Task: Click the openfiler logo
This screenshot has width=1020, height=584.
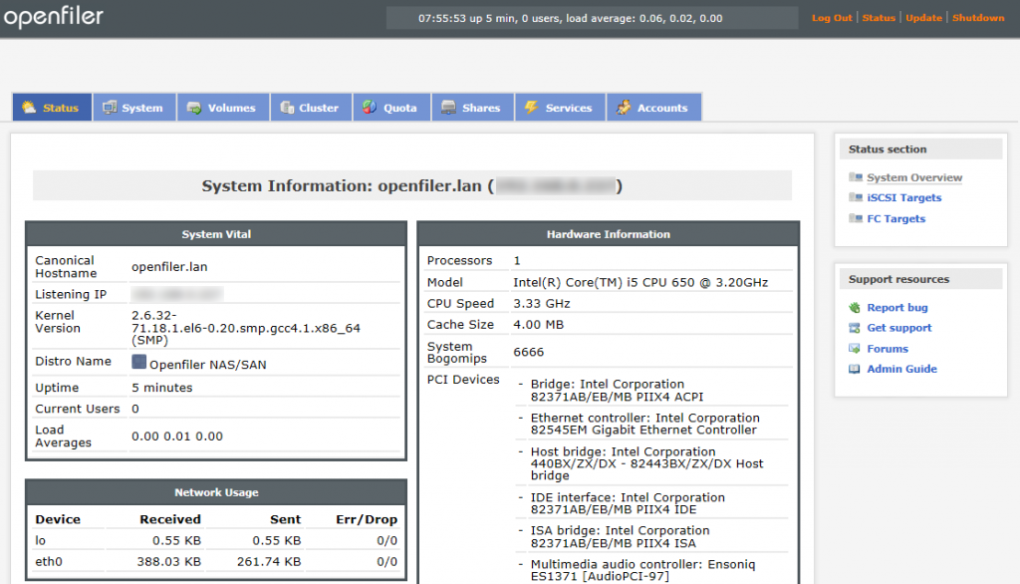Action: pos(54,16)
